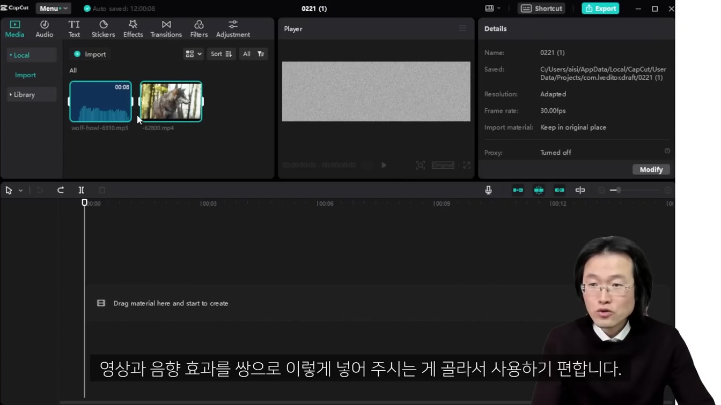Click the 'Keep in original place' value

point(573,127)
